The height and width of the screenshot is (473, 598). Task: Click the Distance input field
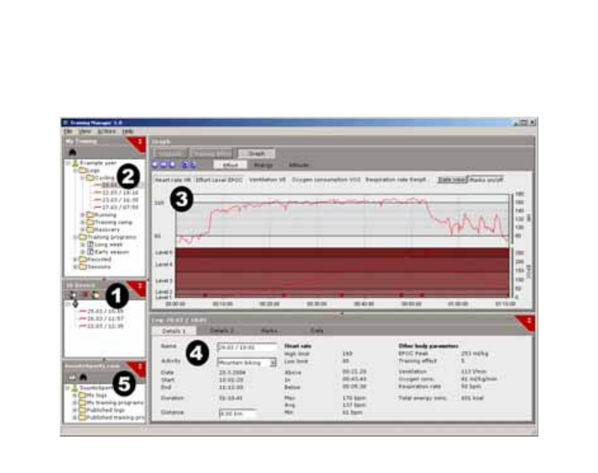point(238,413)
